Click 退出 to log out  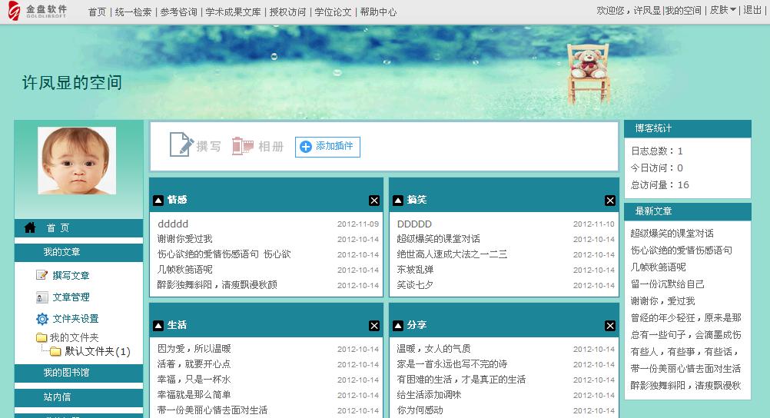[x=752, y=10]
